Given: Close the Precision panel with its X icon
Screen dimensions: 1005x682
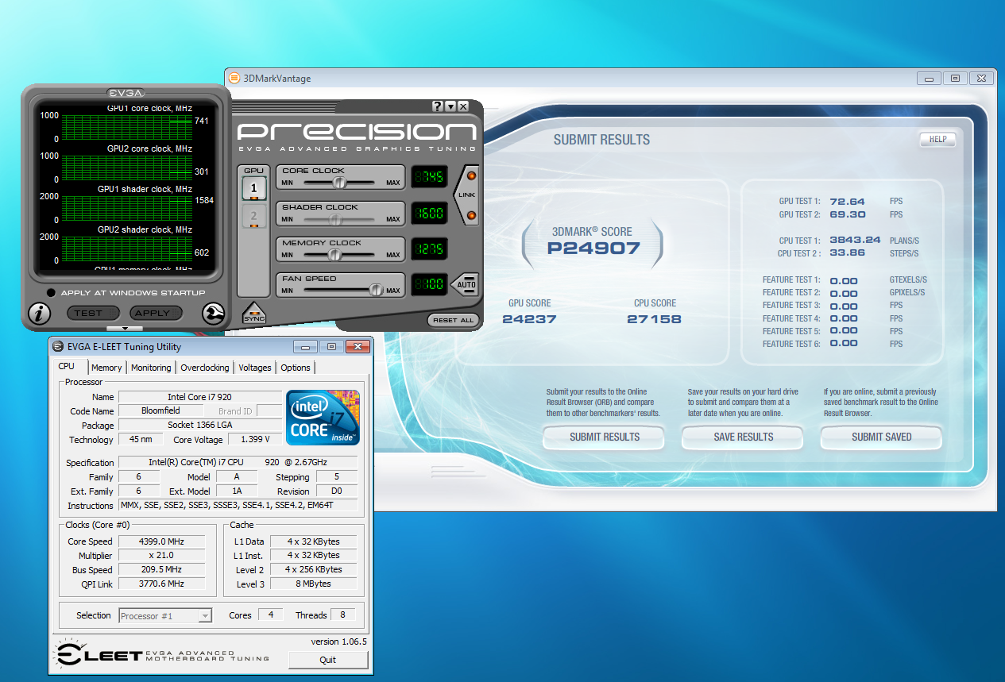Looking at the screenshot, I should 463,106.
